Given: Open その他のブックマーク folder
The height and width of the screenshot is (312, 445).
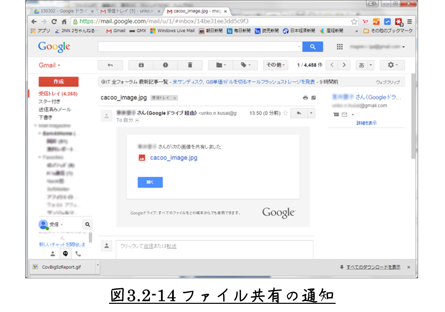Looking at the screenshot, I should [x=388, y=31].
